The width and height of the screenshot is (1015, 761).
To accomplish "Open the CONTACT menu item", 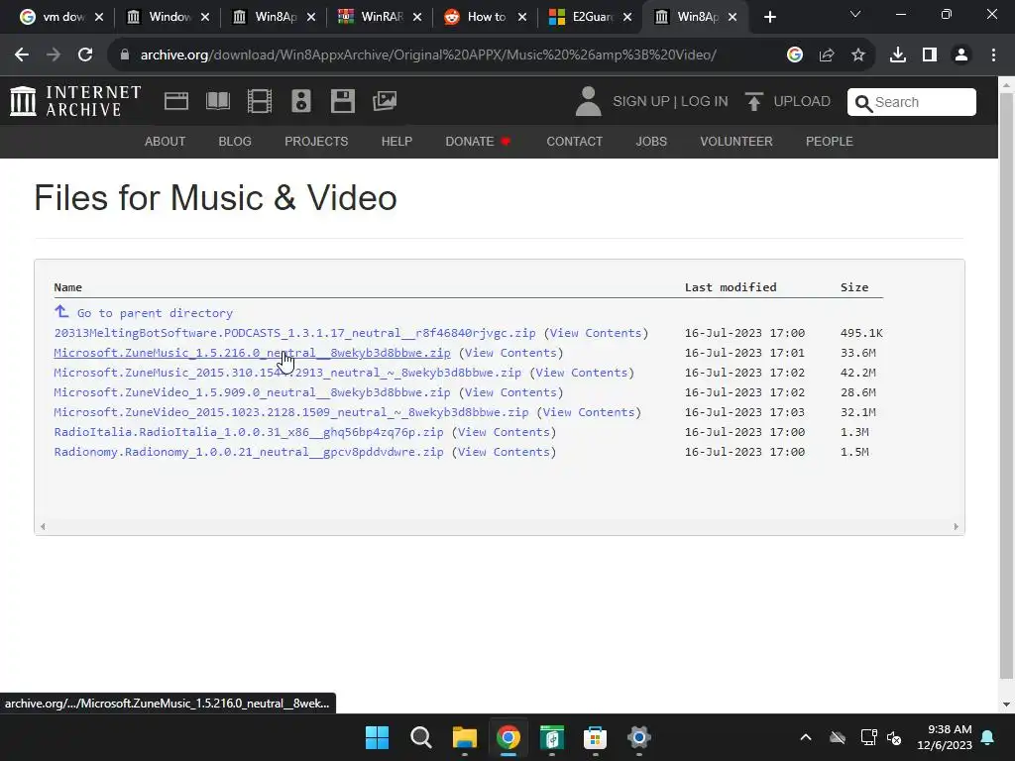I will (x=575, y=141).
